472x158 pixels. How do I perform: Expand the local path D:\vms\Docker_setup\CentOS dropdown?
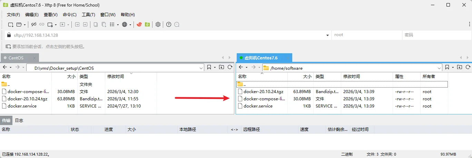201,68
